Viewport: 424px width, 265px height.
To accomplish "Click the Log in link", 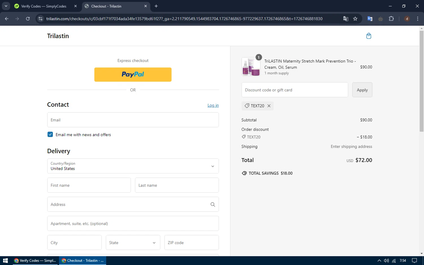I will coord(213,105).
